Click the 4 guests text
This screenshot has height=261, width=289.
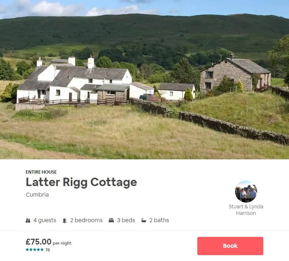click(x=45, y=220)
